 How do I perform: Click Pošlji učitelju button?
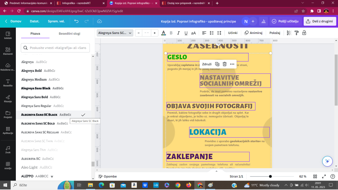286,21
